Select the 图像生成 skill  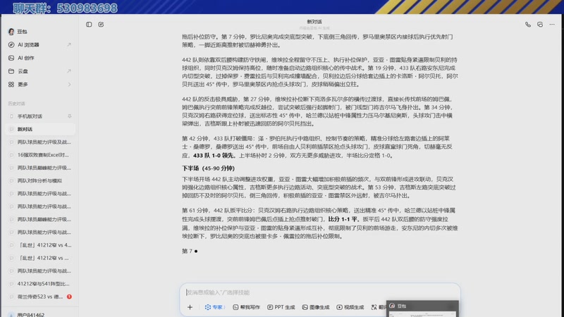tap(315, 307)
